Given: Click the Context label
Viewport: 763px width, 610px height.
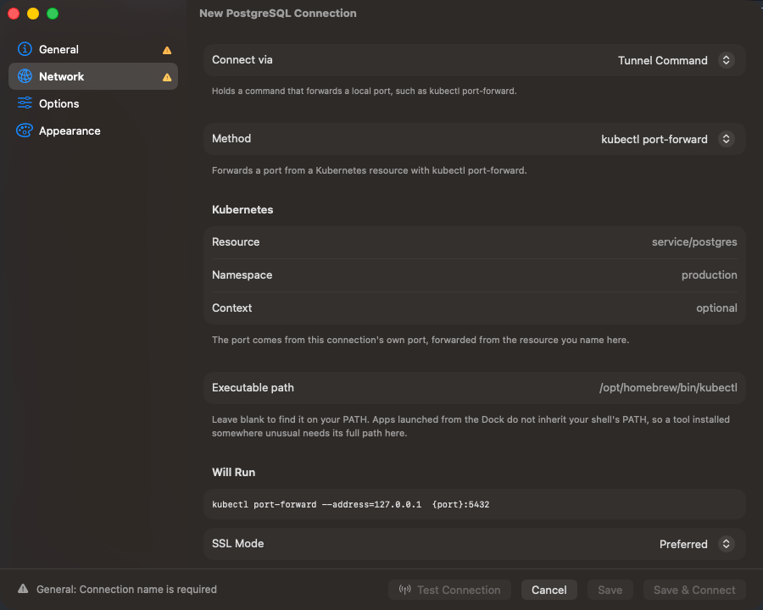Looking at the screenshot, I should 231,308.
